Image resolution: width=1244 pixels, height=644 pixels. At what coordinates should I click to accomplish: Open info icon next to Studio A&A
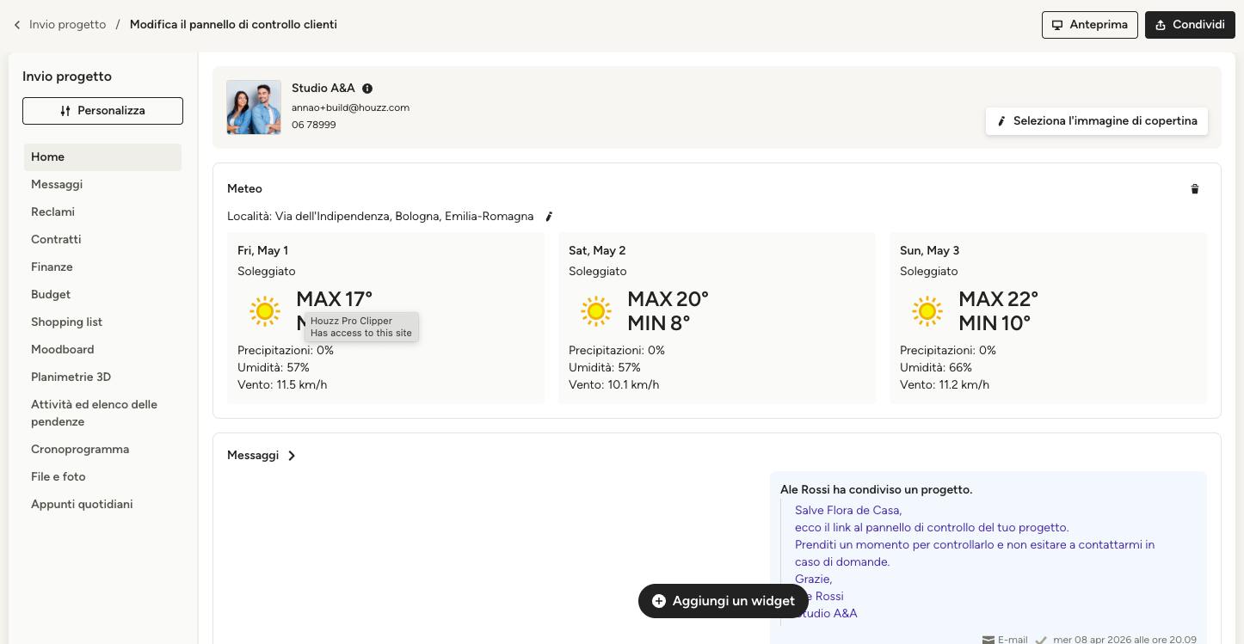[367, 89]
